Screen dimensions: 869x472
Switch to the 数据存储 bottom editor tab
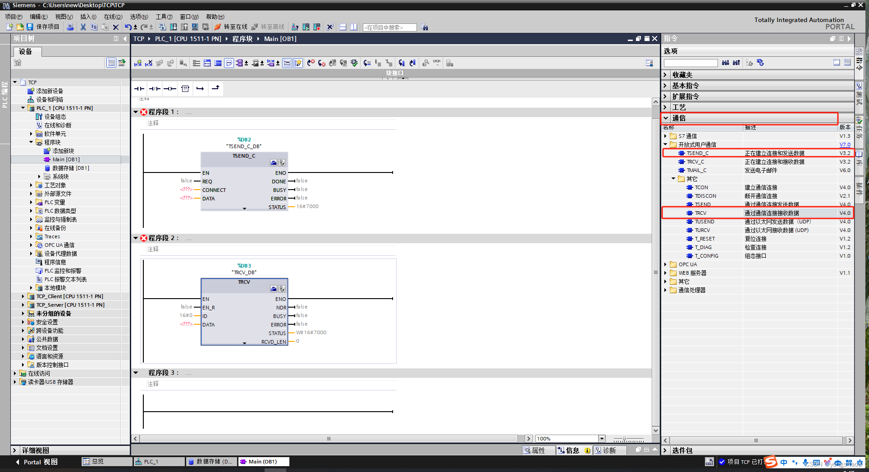210,462
